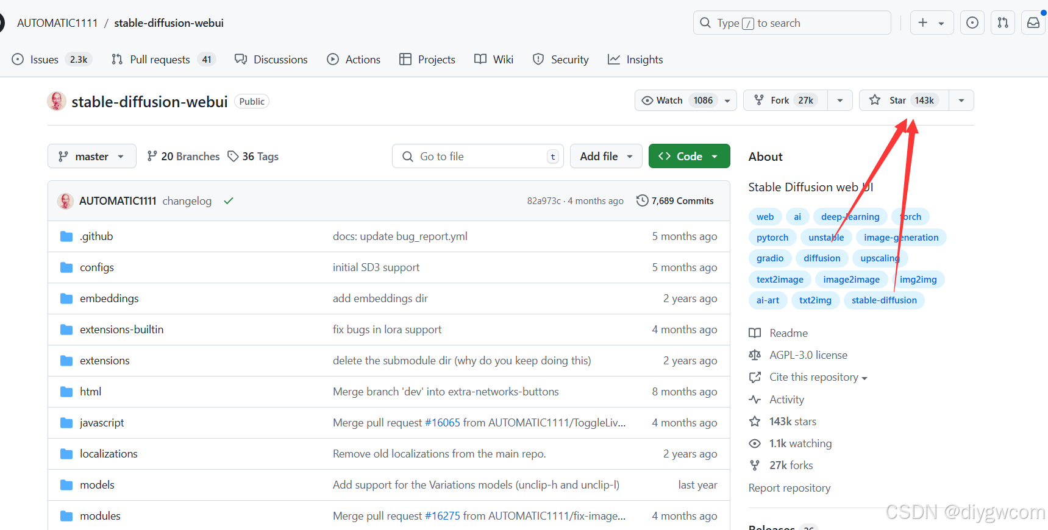The height and width of the screenshot is (530, 1048).
Task: Click the eye icon beside 1.1k watching
Action: point(755,443)
